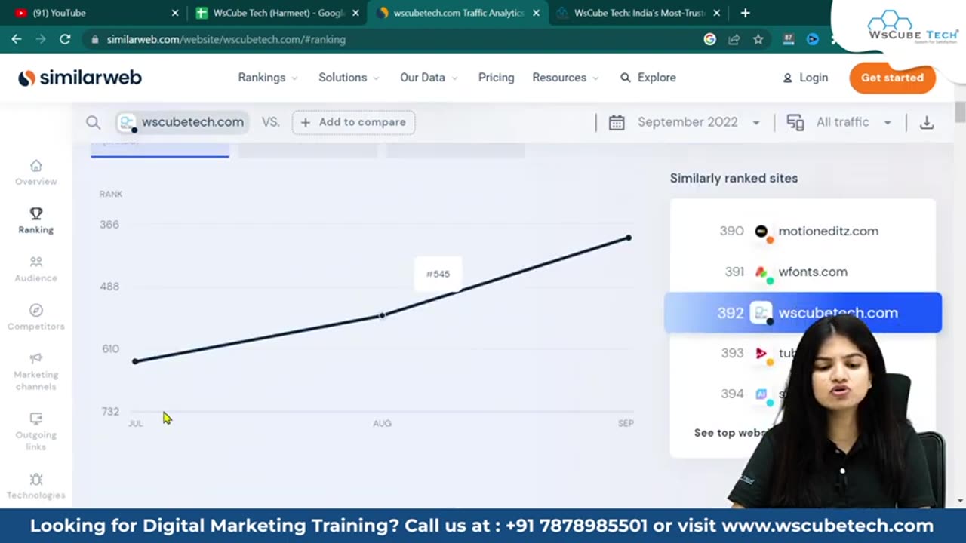Image resolution: width=966 pixels, height=543 pixels.
Task: Click the highlighted wscubetech.com rank 392 row
Action: [803, 313]
